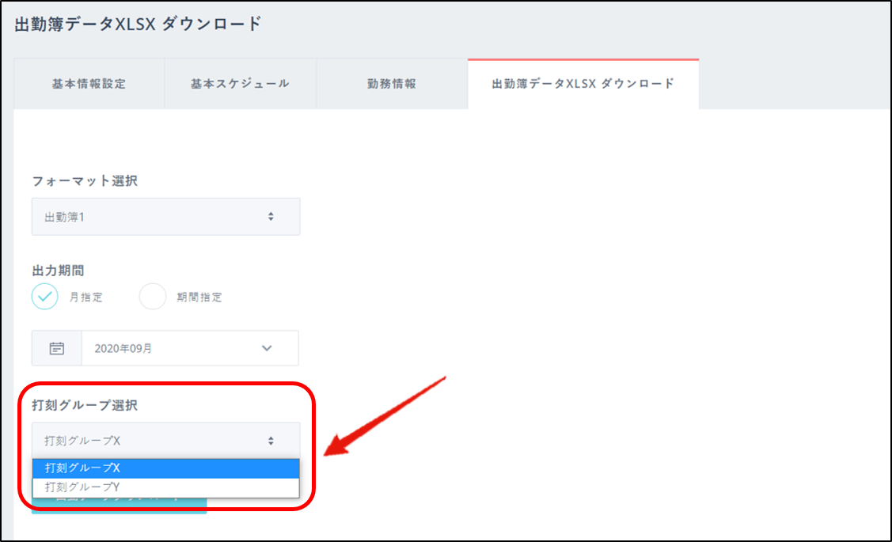The image size is (892, 542).
Task: Click the 出勤簿データXLSX ダウンロード page heading
Action: [138, 24]
